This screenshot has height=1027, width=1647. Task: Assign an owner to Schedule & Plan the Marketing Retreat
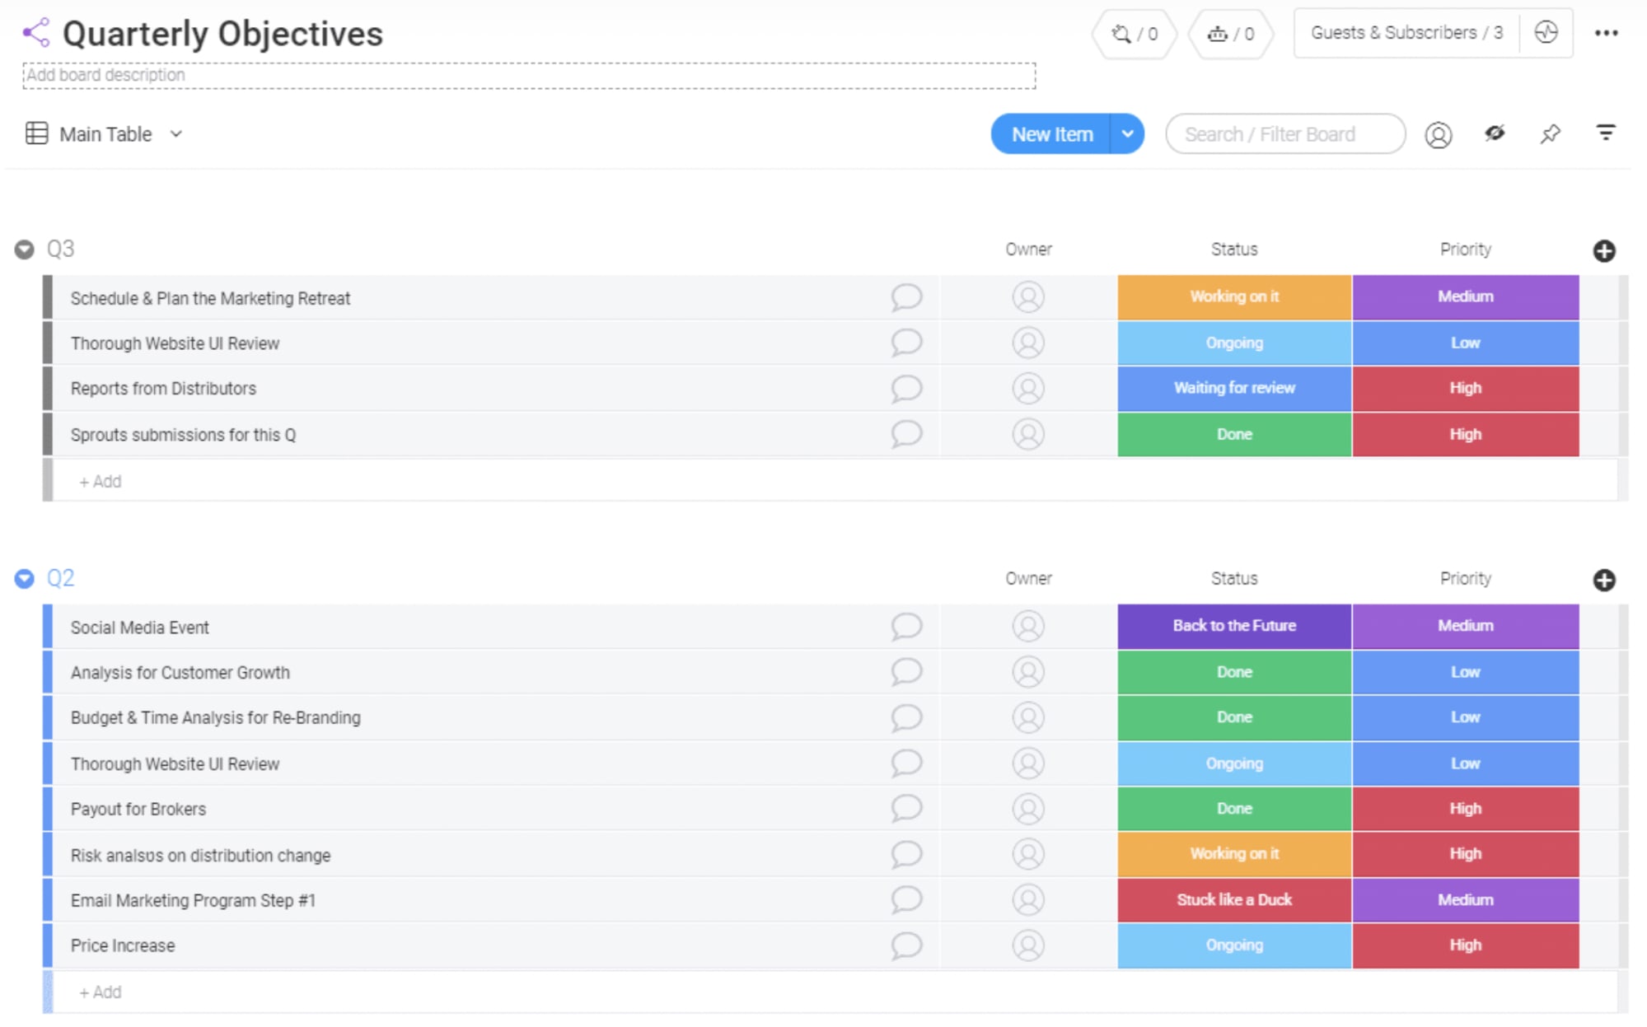(1028, 297)
